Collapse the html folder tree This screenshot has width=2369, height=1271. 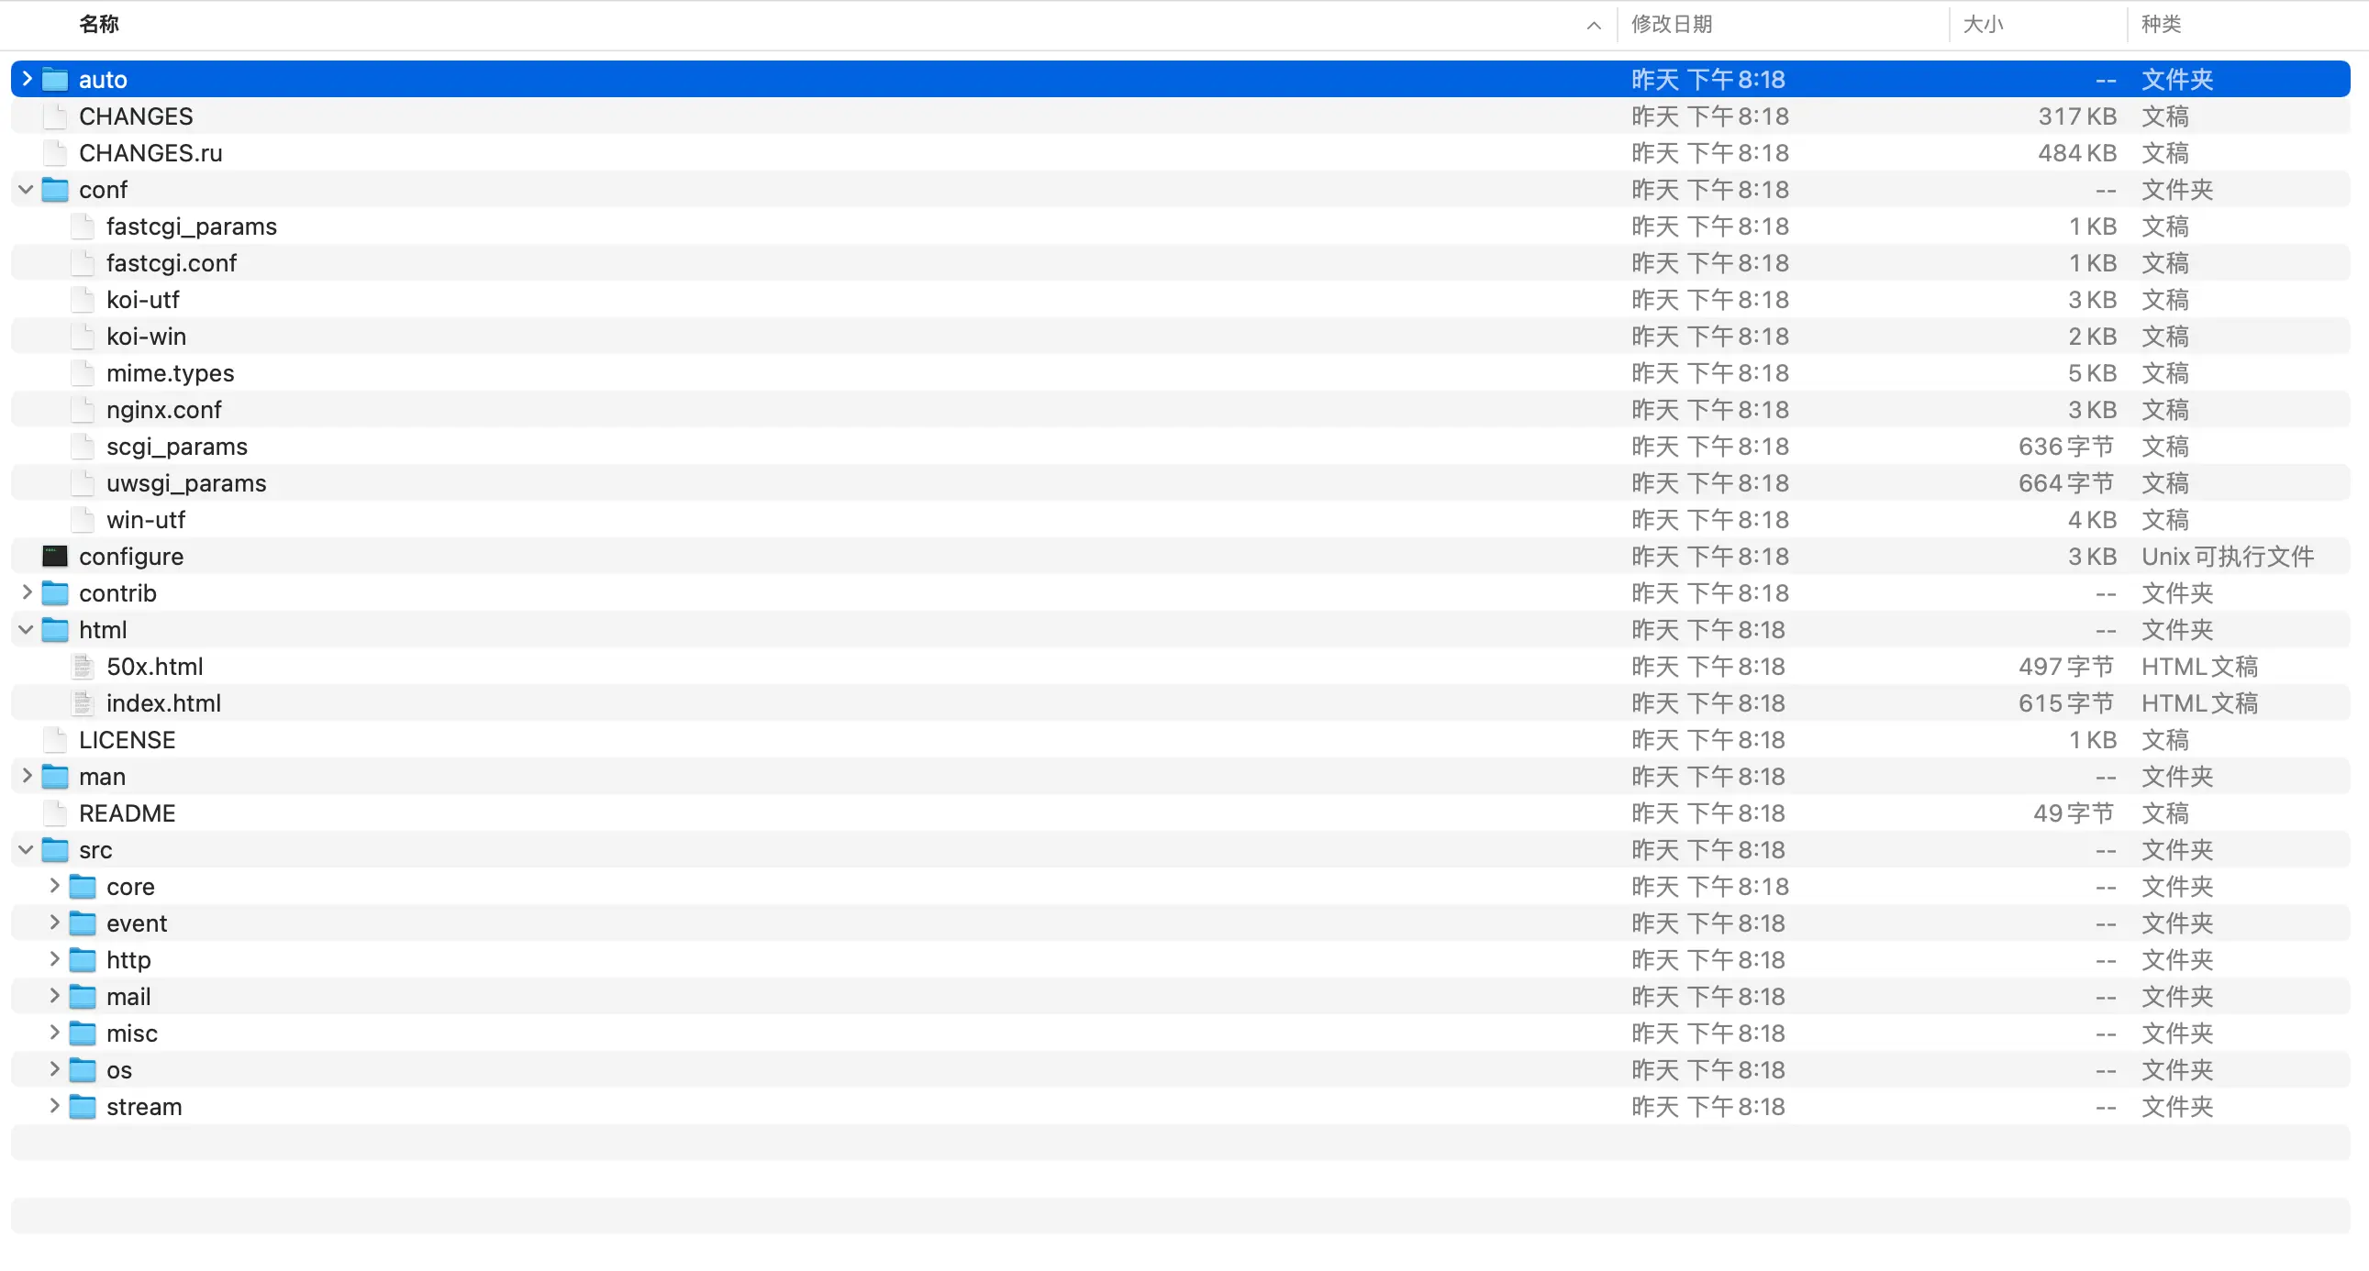pyautogui.click(x=27, y=629)
